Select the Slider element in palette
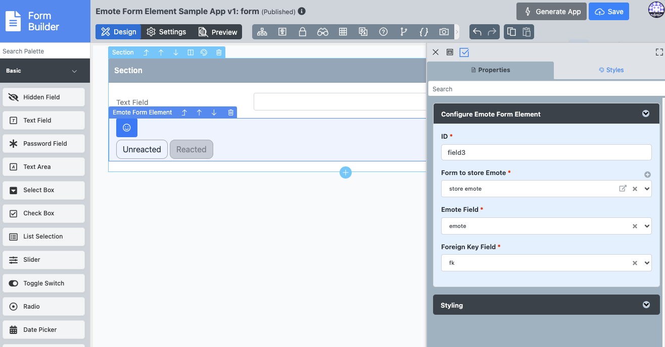The height and width of the screenshot is (347, 665). coord(43,260)
